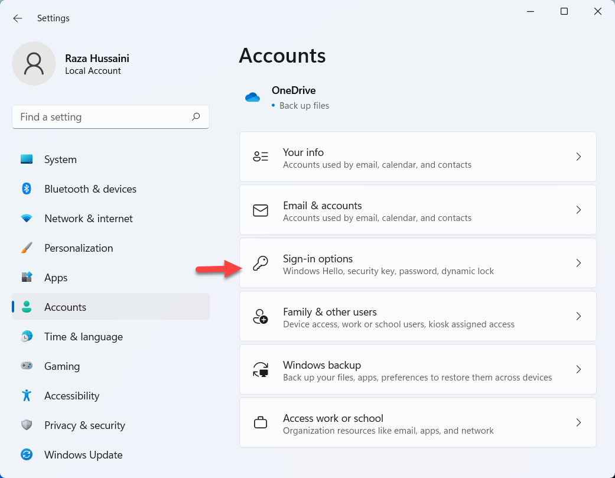Click the Windows Update sync icon
This screenshot has width=615, height=478.
pyautogui.click(x=27, y=455)
